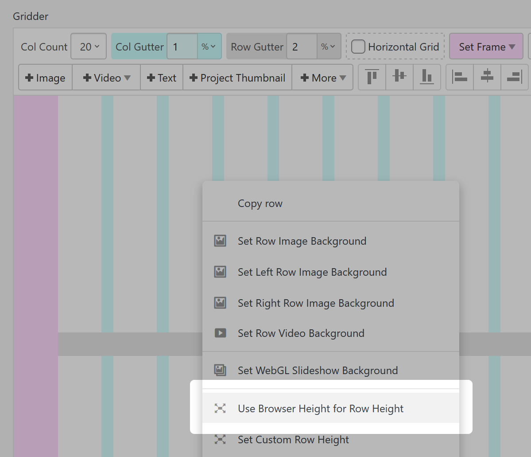Open the Col Gutter unit dropdown

pyautogui.click(x=209, y=47)
